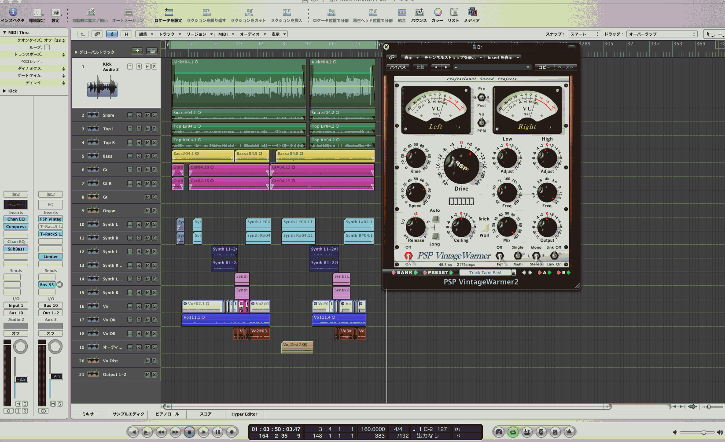The width and height of the screenshot is (725, 442).
Task: Click the Copy (コピー) button in the plugin window
Action: click(x=544, y=67)
